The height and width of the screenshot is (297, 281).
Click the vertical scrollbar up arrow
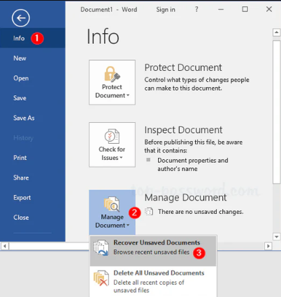point(276,32)
